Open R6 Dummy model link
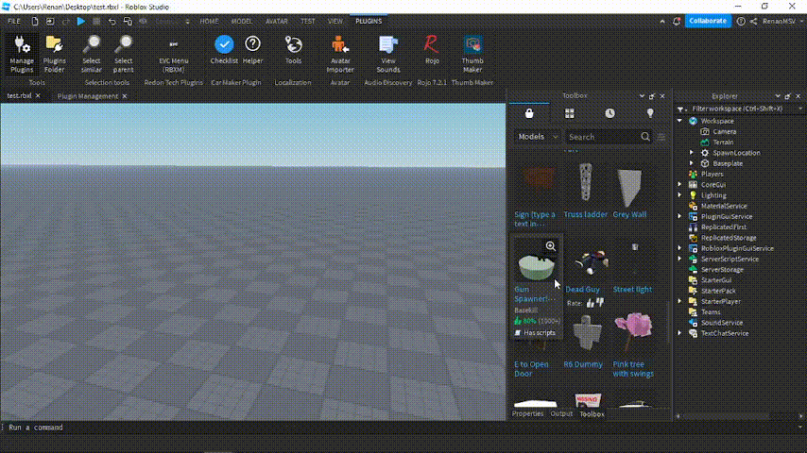This screenshot has height=453, width=807. [583, 364]
